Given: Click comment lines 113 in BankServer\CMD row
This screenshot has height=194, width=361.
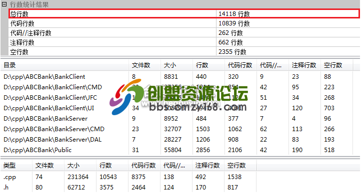Looking at the screenshot, I should click(297, 129).
